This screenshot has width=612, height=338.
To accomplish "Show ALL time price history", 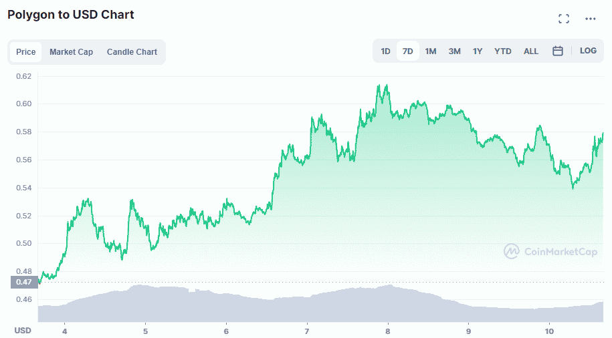I will [x=531, y=51].
